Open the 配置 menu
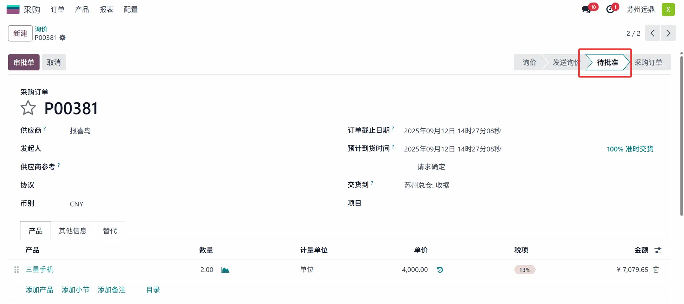This screenshot has height=304, width=684. (131, 10)
